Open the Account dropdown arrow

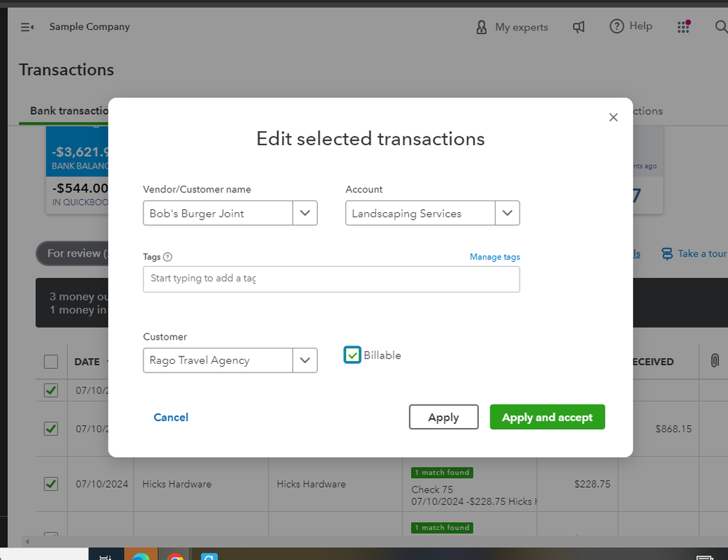(507, 214)
